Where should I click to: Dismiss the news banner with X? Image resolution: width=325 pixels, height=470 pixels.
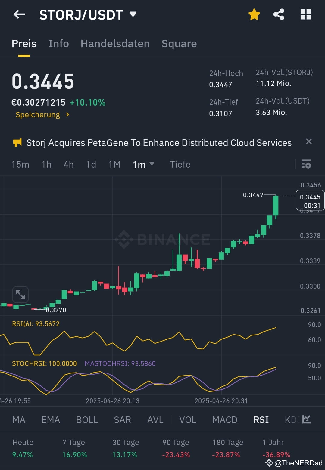[309, 141]
